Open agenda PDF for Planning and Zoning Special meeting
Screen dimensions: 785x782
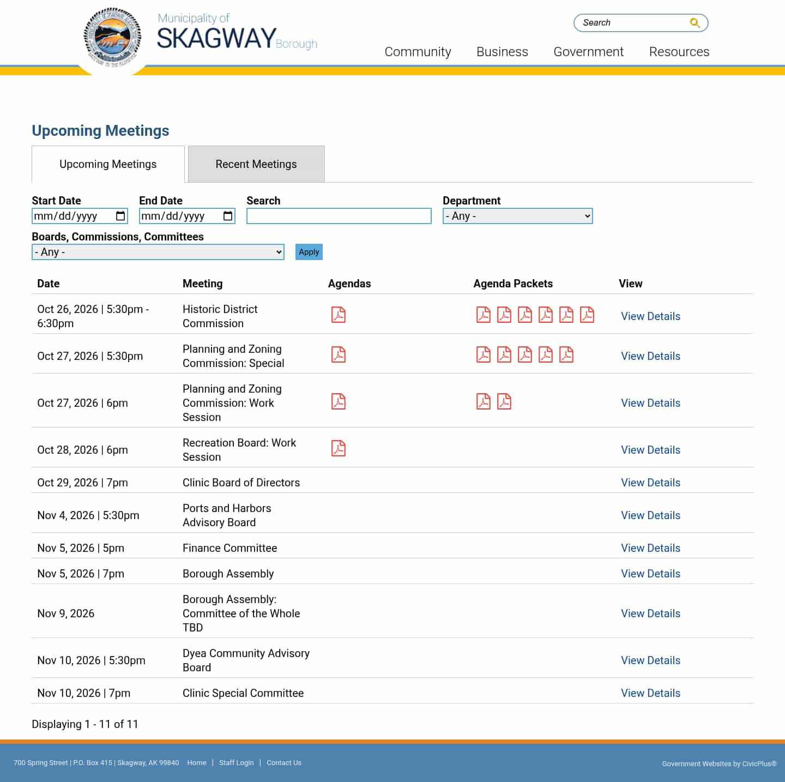pyautogui.click(x=339, y=354)
